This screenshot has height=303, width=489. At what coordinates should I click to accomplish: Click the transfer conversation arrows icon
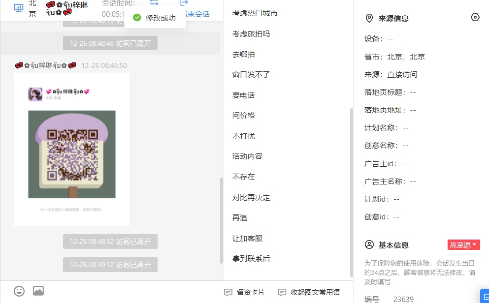pos(154,3)
